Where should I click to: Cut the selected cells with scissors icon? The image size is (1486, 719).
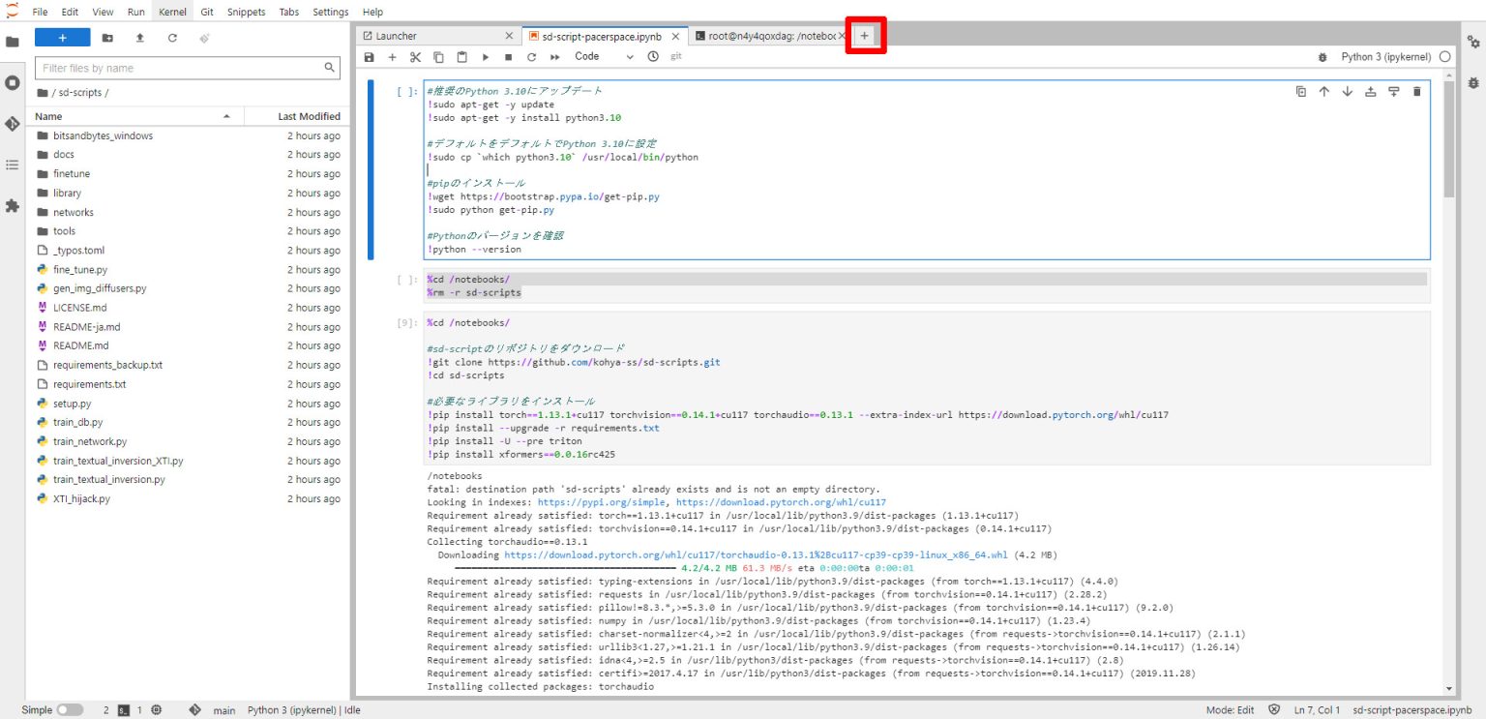click(x=414, y=56)
